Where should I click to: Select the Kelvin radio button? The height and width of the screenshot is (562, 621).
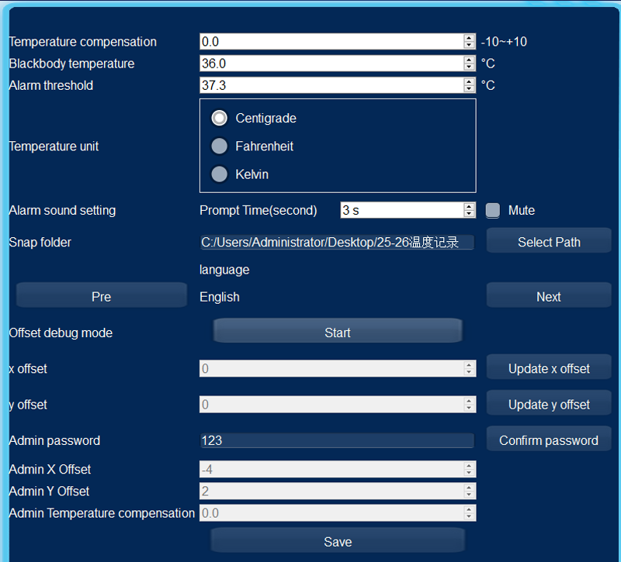click(219, 174)
